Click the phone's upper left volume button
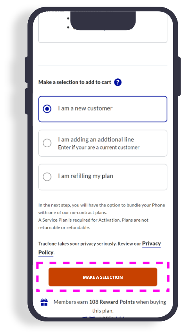This screenshot has height=336, width=181. tap(26, 70)
